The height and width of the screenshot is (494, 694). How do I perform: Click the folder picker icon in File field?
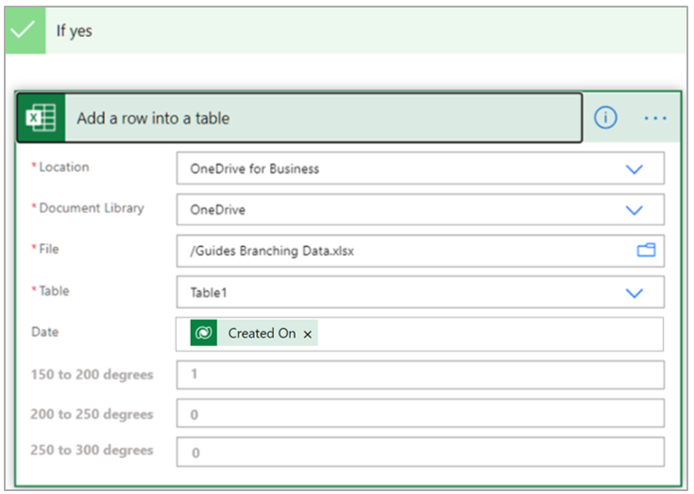coord(646,250)
